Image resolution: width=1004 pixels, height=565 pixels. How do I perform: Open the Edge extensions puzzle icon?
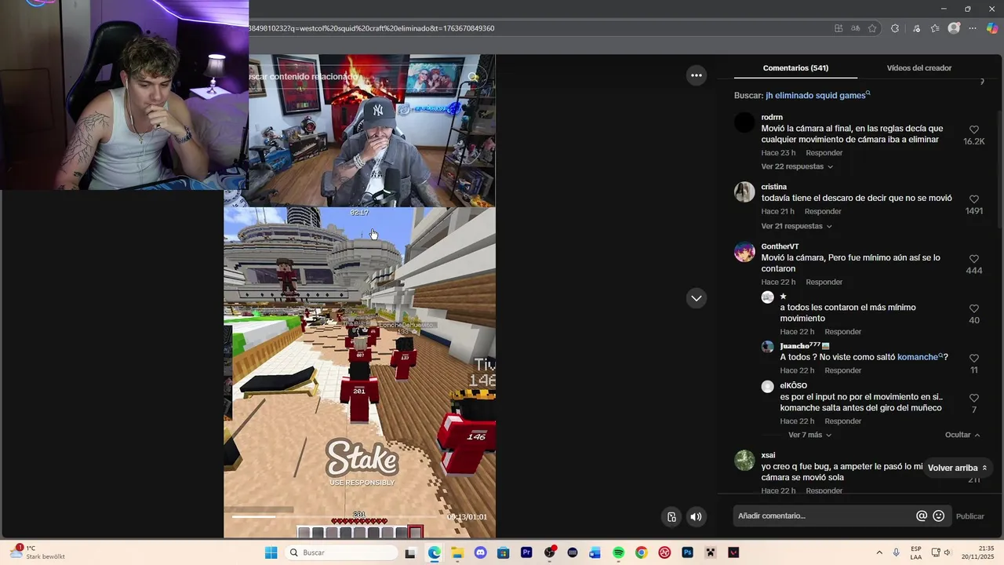895,28
